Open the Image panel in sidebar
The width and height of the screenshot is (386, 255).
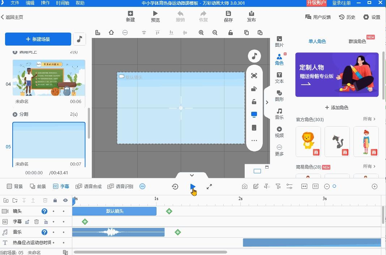coord(279,41)
